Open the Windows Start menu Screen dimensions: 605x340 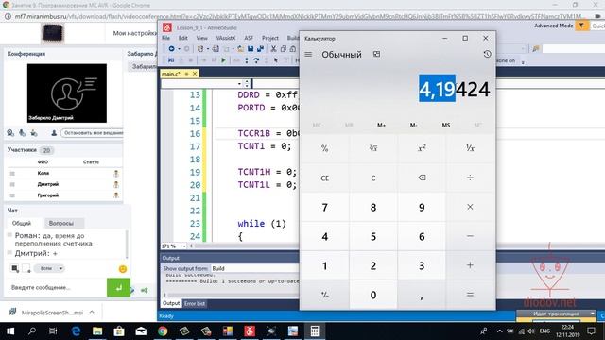(x=10, y=331)
